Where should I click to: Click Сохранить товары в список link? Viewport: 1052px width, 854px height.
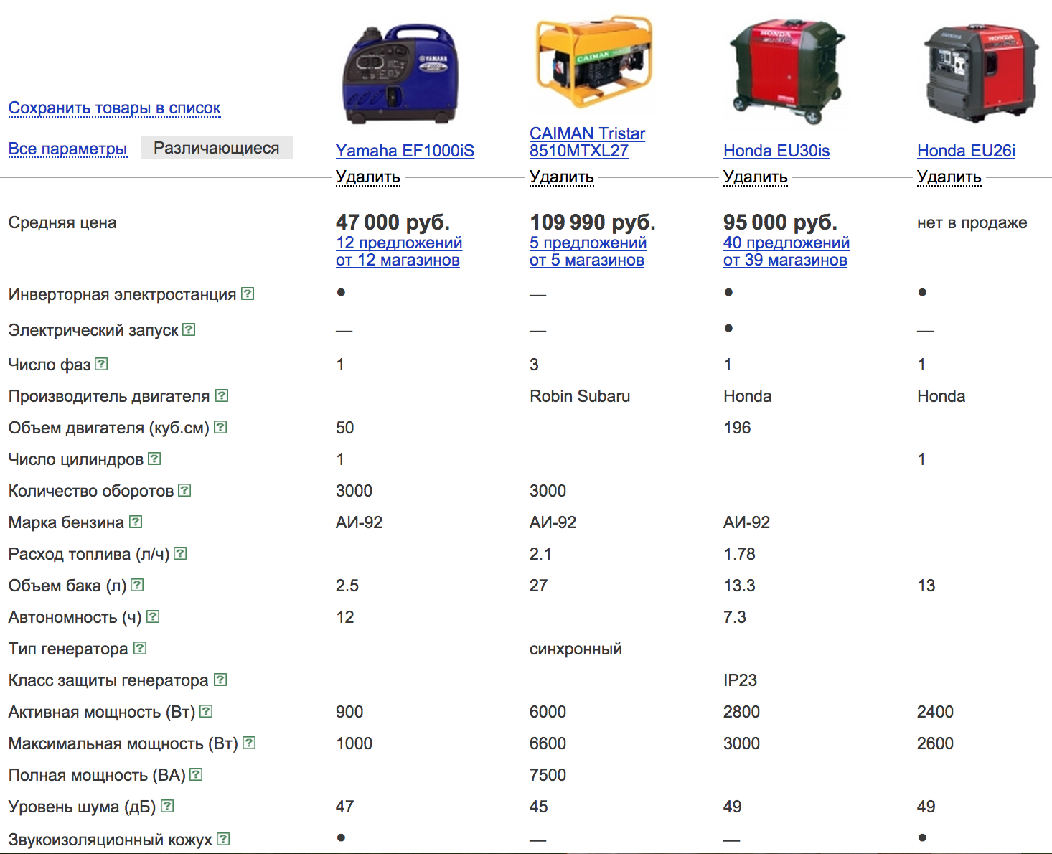[115, 108]
